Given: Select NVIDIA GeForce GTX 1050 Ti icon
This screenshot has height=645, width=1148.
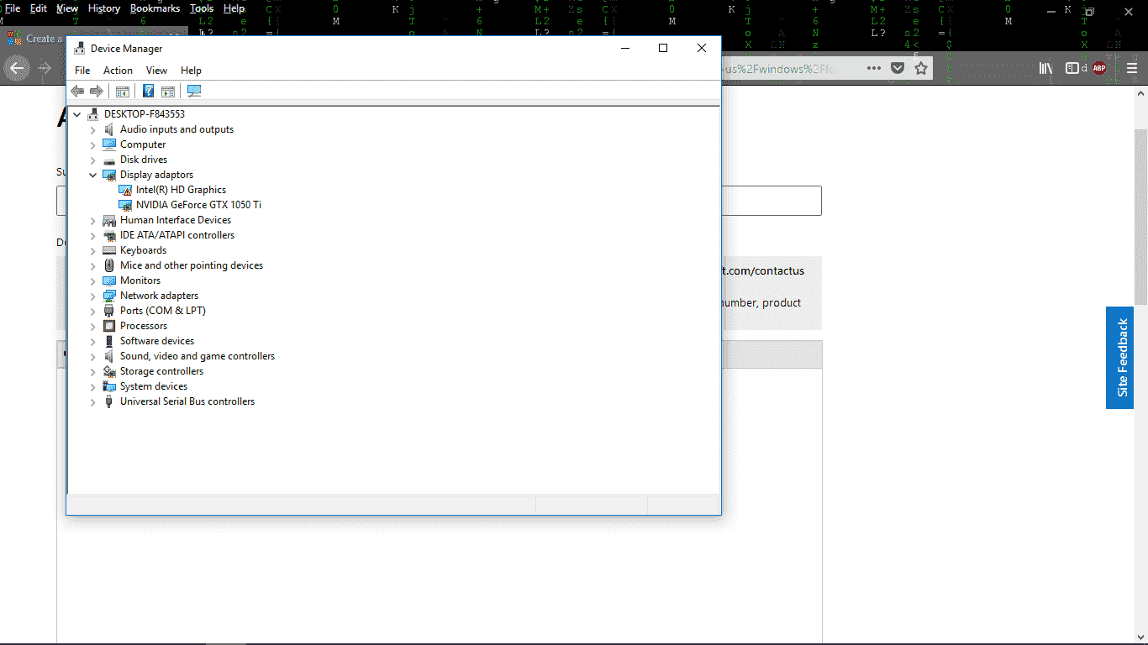Looking at the screenshot, I should [x=125, y=205].
